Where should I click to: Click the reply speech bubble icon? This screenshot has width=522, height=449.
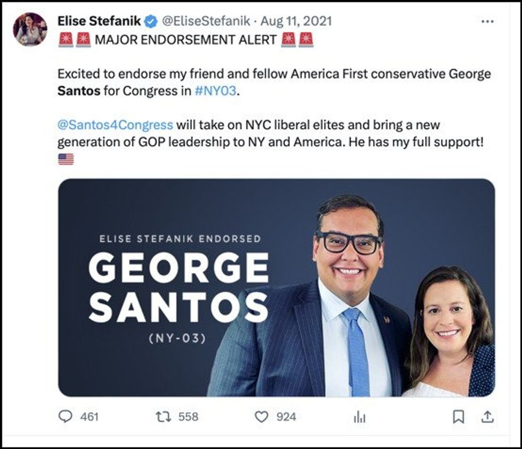pyautogui.click(x=65, y=417)
